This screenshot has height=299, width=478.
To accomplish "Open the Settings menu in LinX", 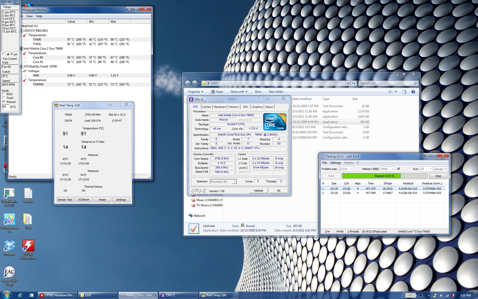I will [x=335, y=163].
